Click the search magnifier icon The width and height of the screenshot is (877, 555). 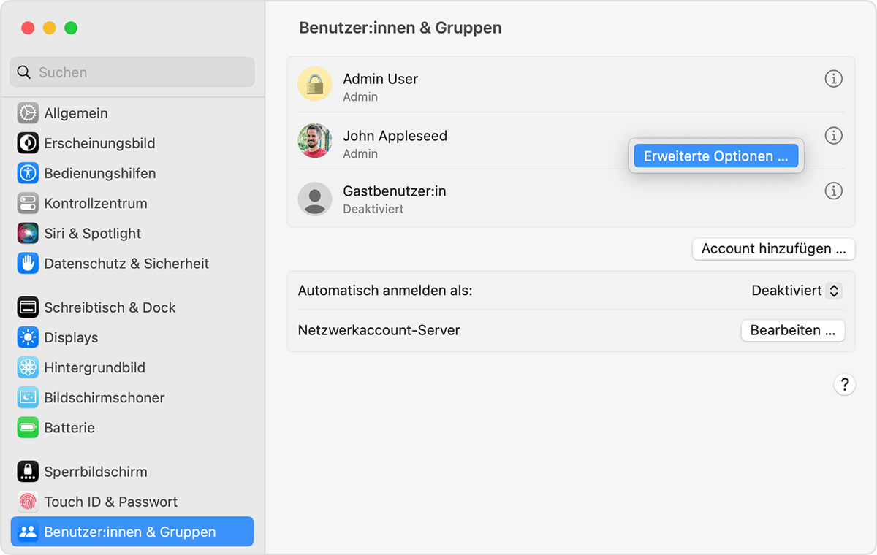(24, 72)
